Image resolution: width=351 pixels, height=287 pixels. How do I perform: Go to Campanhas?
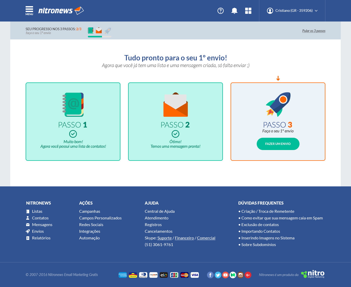(x=90, y=211)
